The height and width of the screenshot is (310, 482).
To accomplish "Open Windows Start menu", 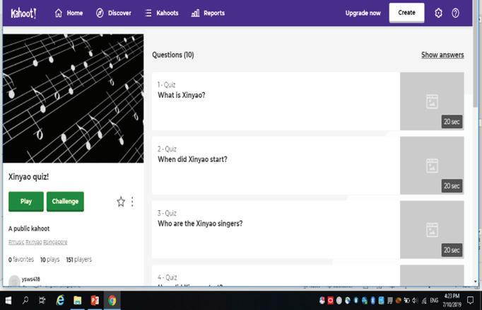I will coord(8,300).
